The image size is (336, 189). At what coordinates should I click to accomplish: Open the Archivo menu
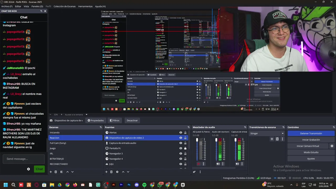pyautogui.click(x=7, y=6)
